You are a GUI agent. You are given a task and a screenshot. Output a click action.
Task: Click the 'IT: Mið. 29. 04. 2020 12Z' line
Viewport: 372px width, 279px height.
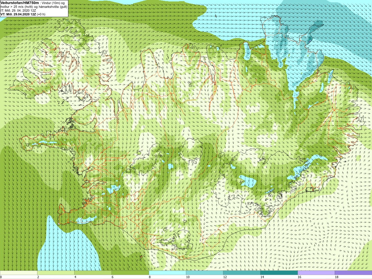pos(18,10)
